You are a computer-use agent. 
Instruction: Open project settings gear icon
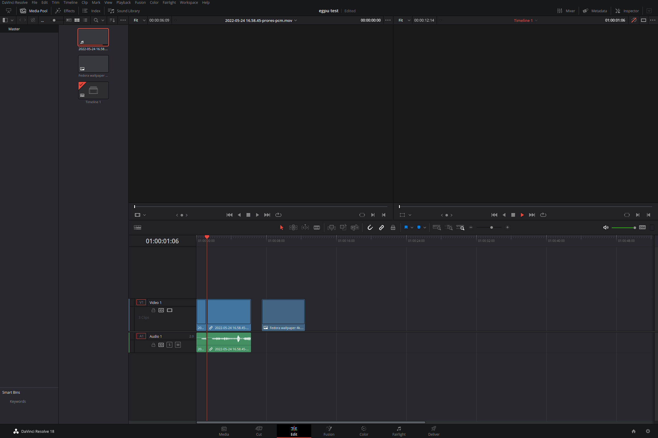(648, 431)
